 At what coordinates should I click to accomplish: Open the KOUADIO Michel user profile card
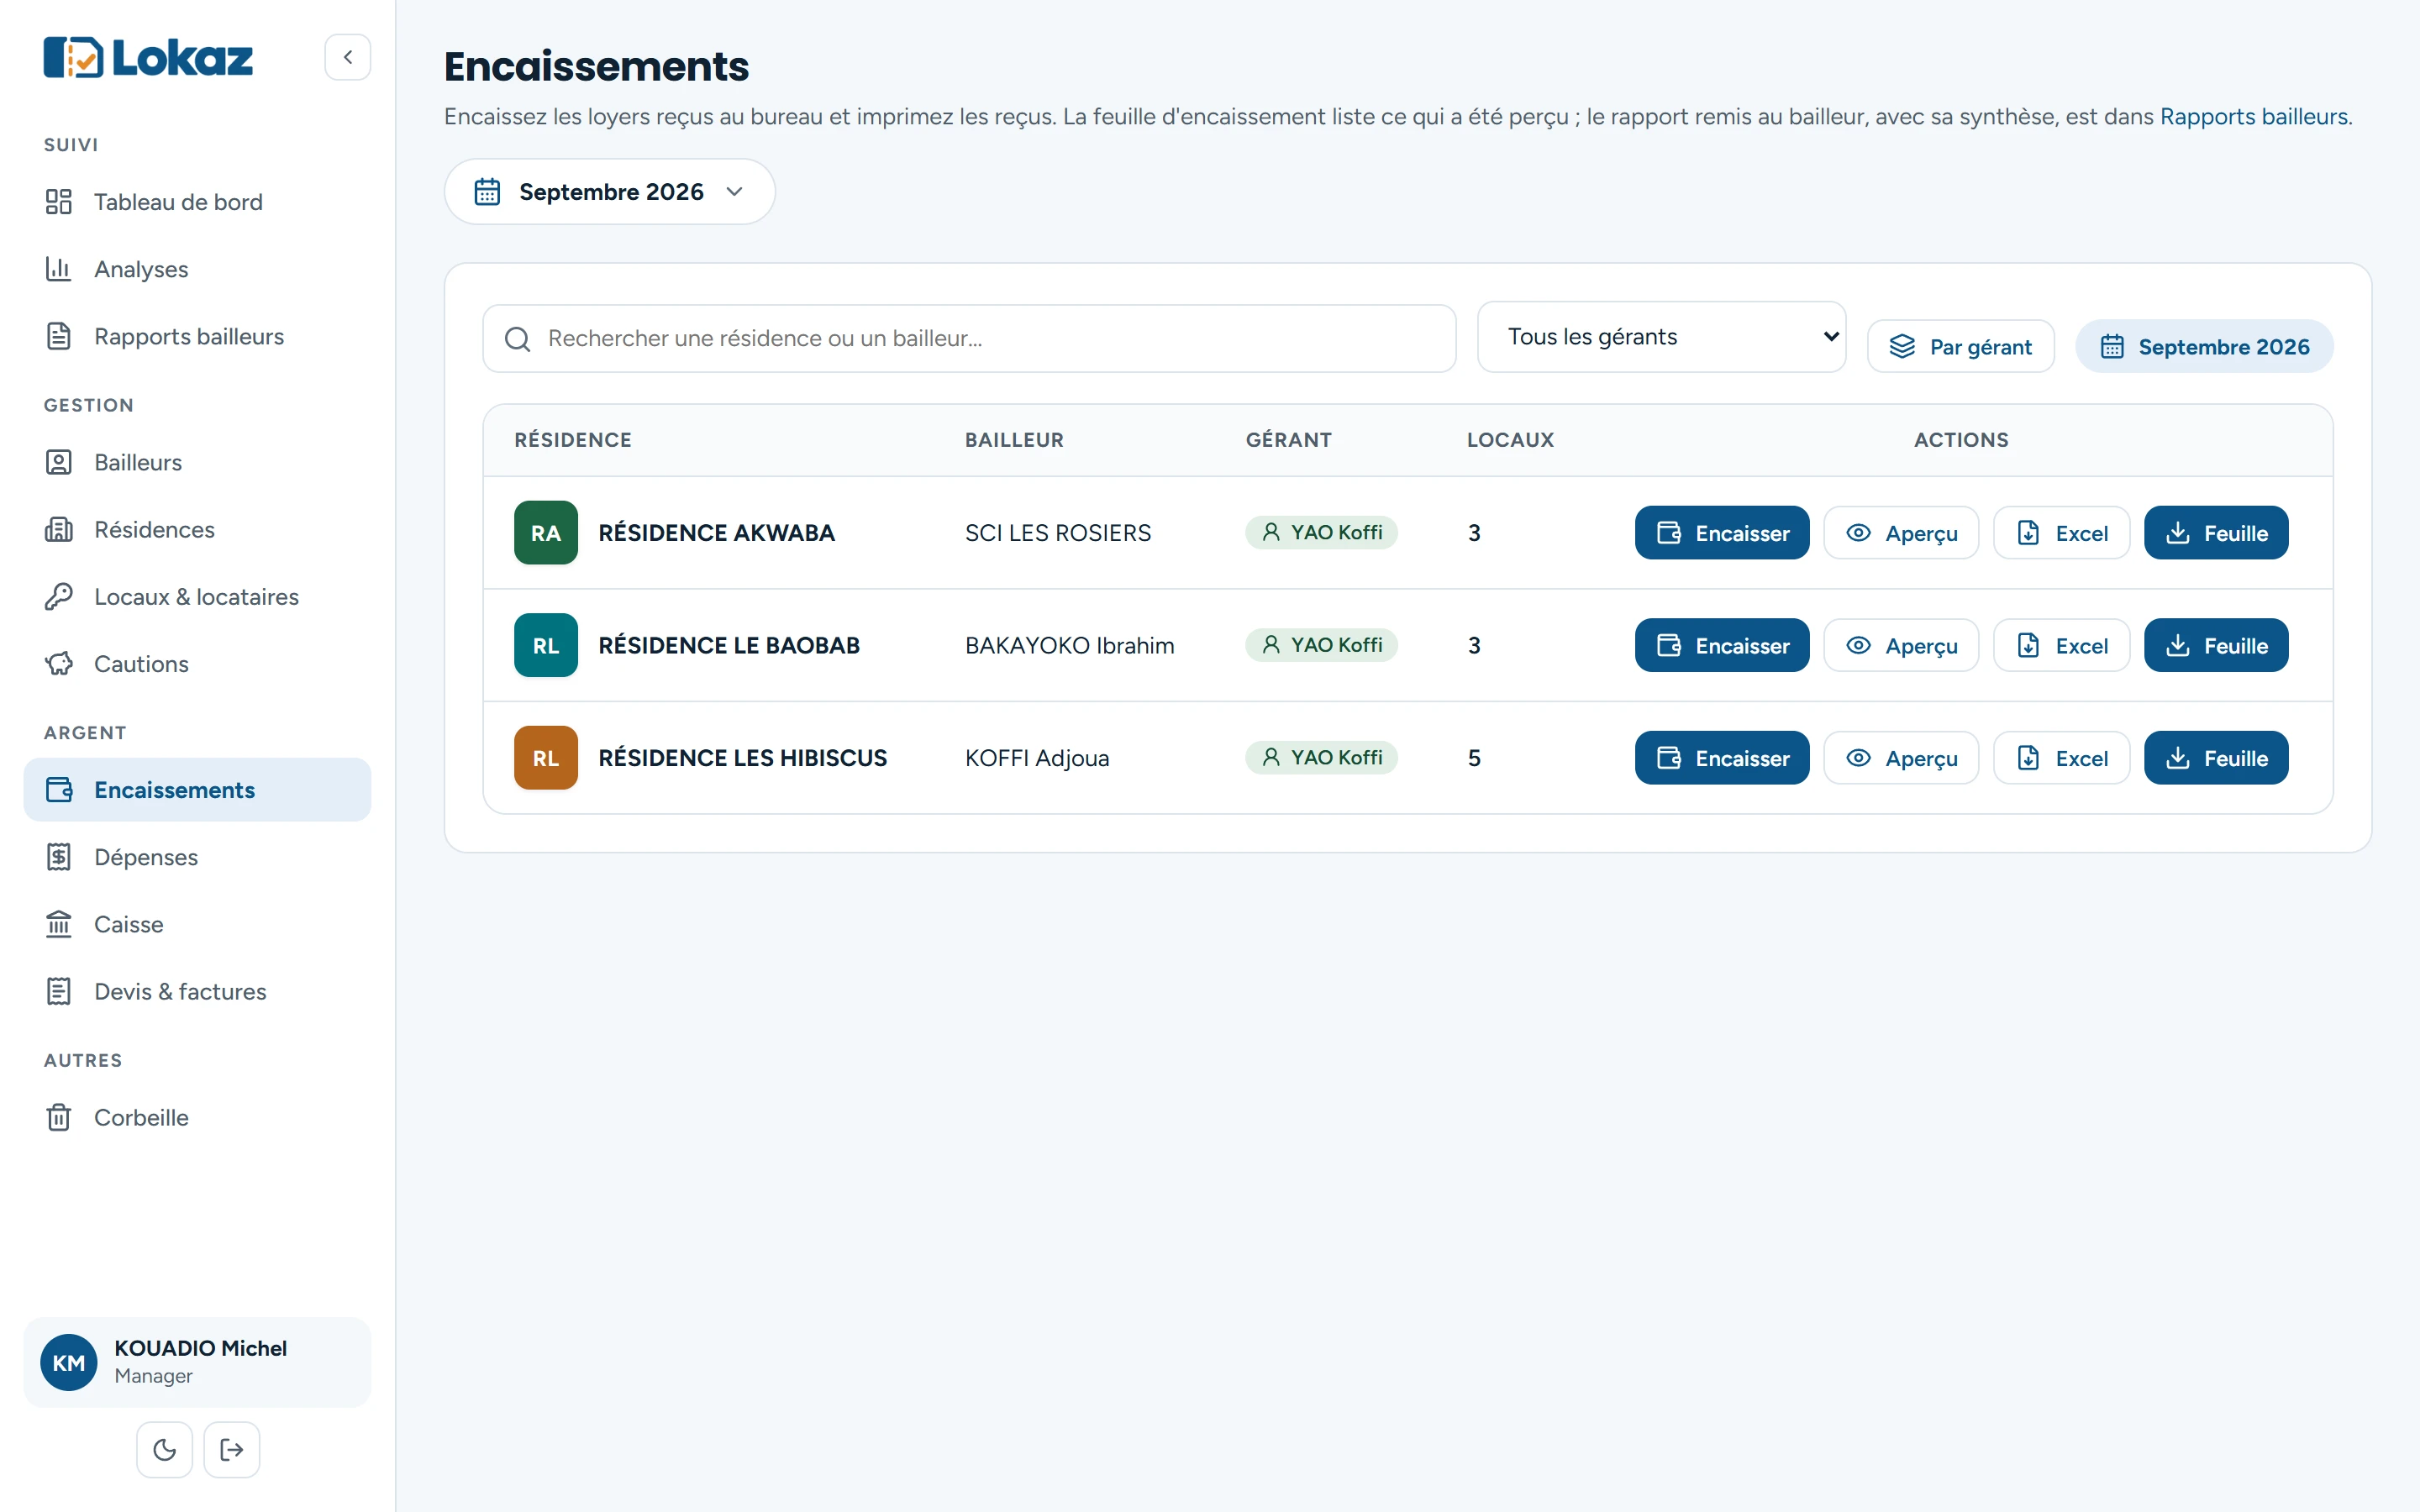(197, 1362)
